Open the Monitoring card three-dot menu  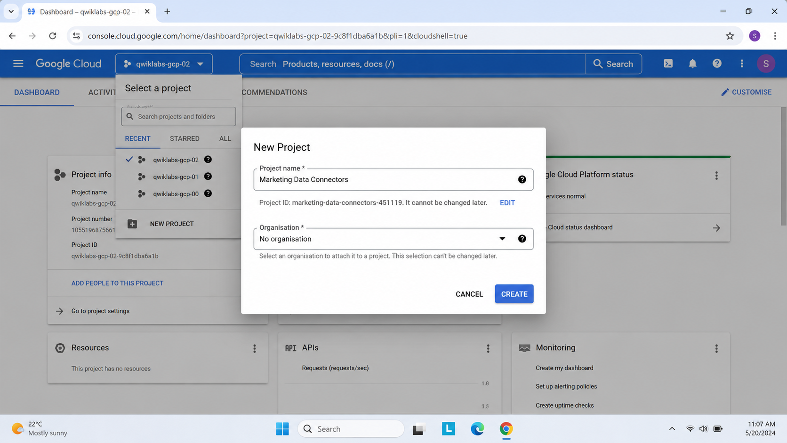point(716,348)
